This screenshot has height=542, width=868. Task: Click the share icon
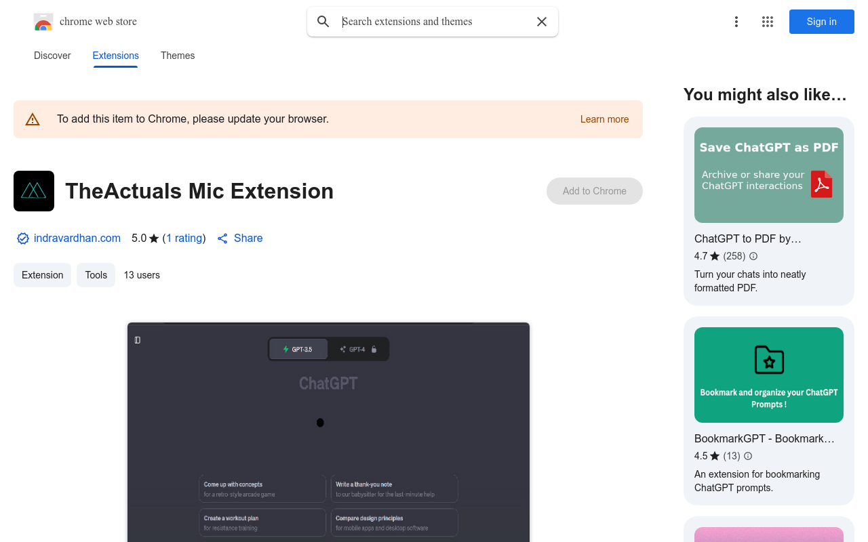click(222, 238)
